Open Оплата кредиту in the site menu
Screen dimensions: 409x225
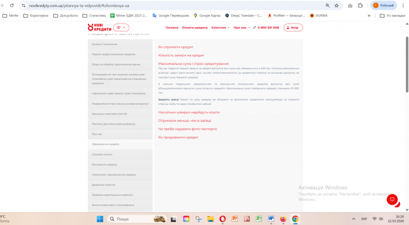[195, 28]
